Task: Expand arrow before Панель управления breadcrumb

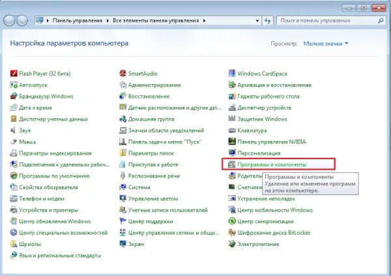Action: point(48,21)
